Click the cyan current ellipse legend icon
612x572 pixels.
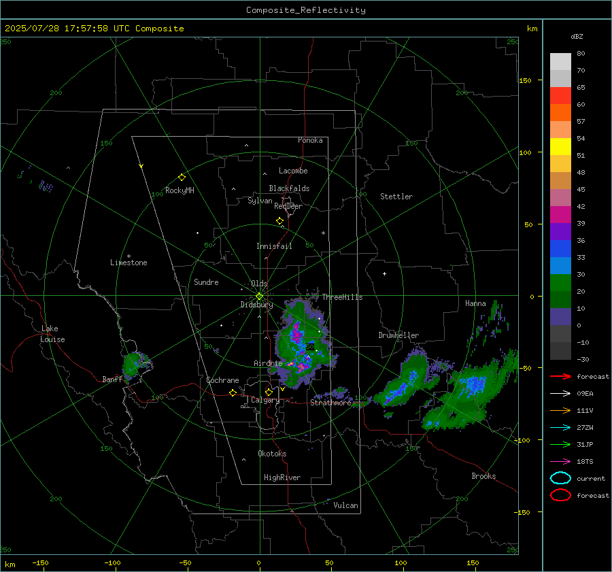point(560,478)
